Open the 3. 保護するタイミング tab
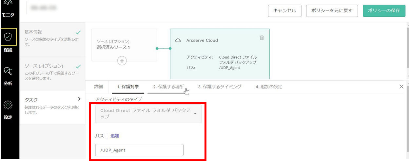This screenshot has width=409, height=161. [x=220, y=87]
